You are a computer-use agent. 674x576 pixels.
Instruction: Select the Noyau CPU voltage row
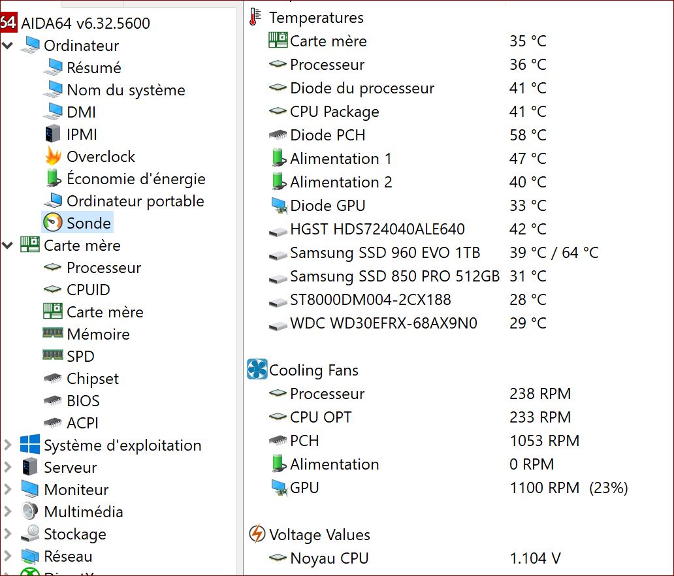414,558
